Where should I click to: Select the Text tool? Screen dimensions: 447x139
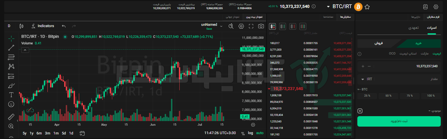click(x=11, y=95)
